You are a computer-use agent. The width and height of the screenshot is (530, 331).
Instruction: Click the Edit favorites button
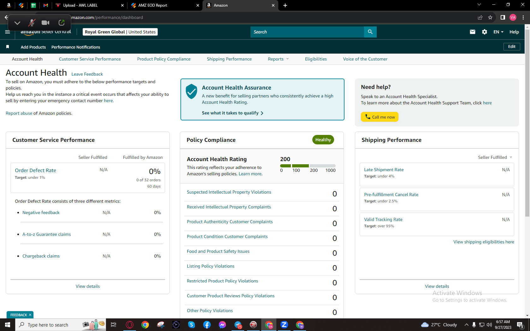[512, 47]
